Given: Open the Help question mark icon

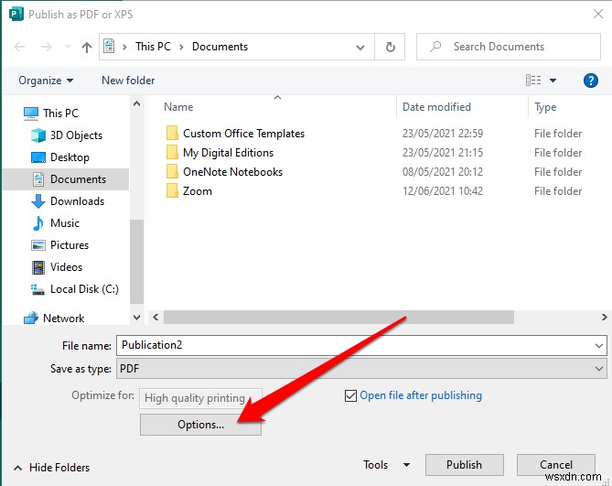Looking at the screenshot, I should pyautogui.click(x=591, y=81).
